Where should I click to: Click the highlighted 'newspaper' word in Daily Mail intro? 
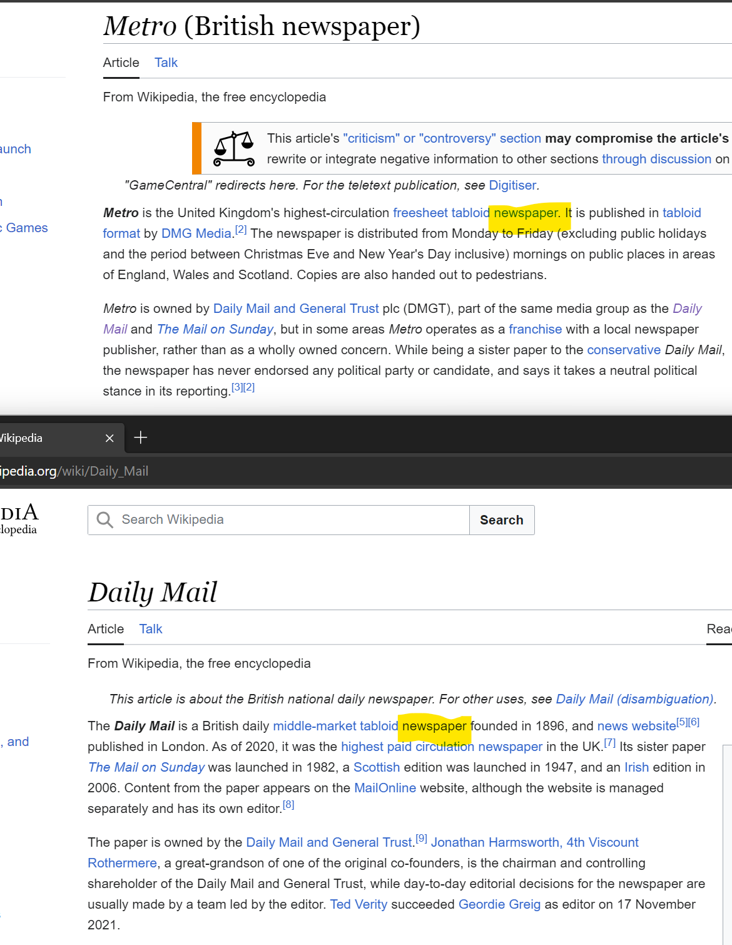(x=434, y=726)
